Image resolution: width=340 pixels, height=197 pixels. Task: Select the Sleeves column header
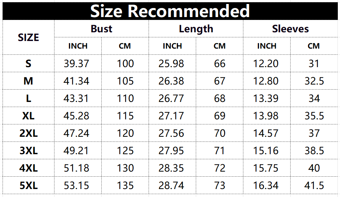point(290,29)
